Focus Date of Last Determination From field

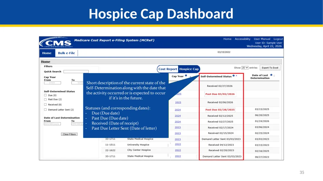click(x=52, y=124)
